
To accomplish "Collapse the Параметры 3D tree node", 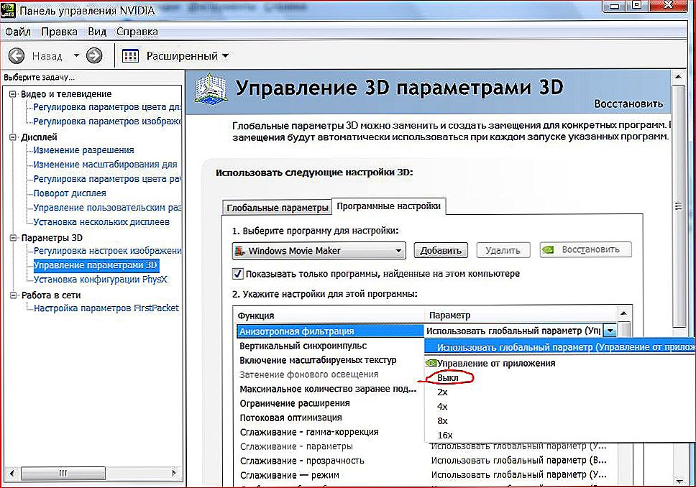I will click(13, 238).
